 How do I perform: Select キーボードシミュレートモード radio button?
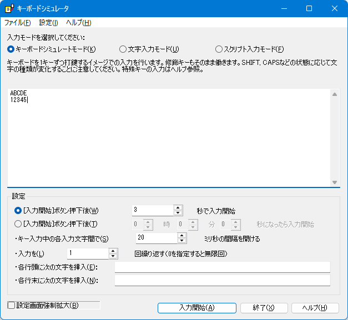11,49
